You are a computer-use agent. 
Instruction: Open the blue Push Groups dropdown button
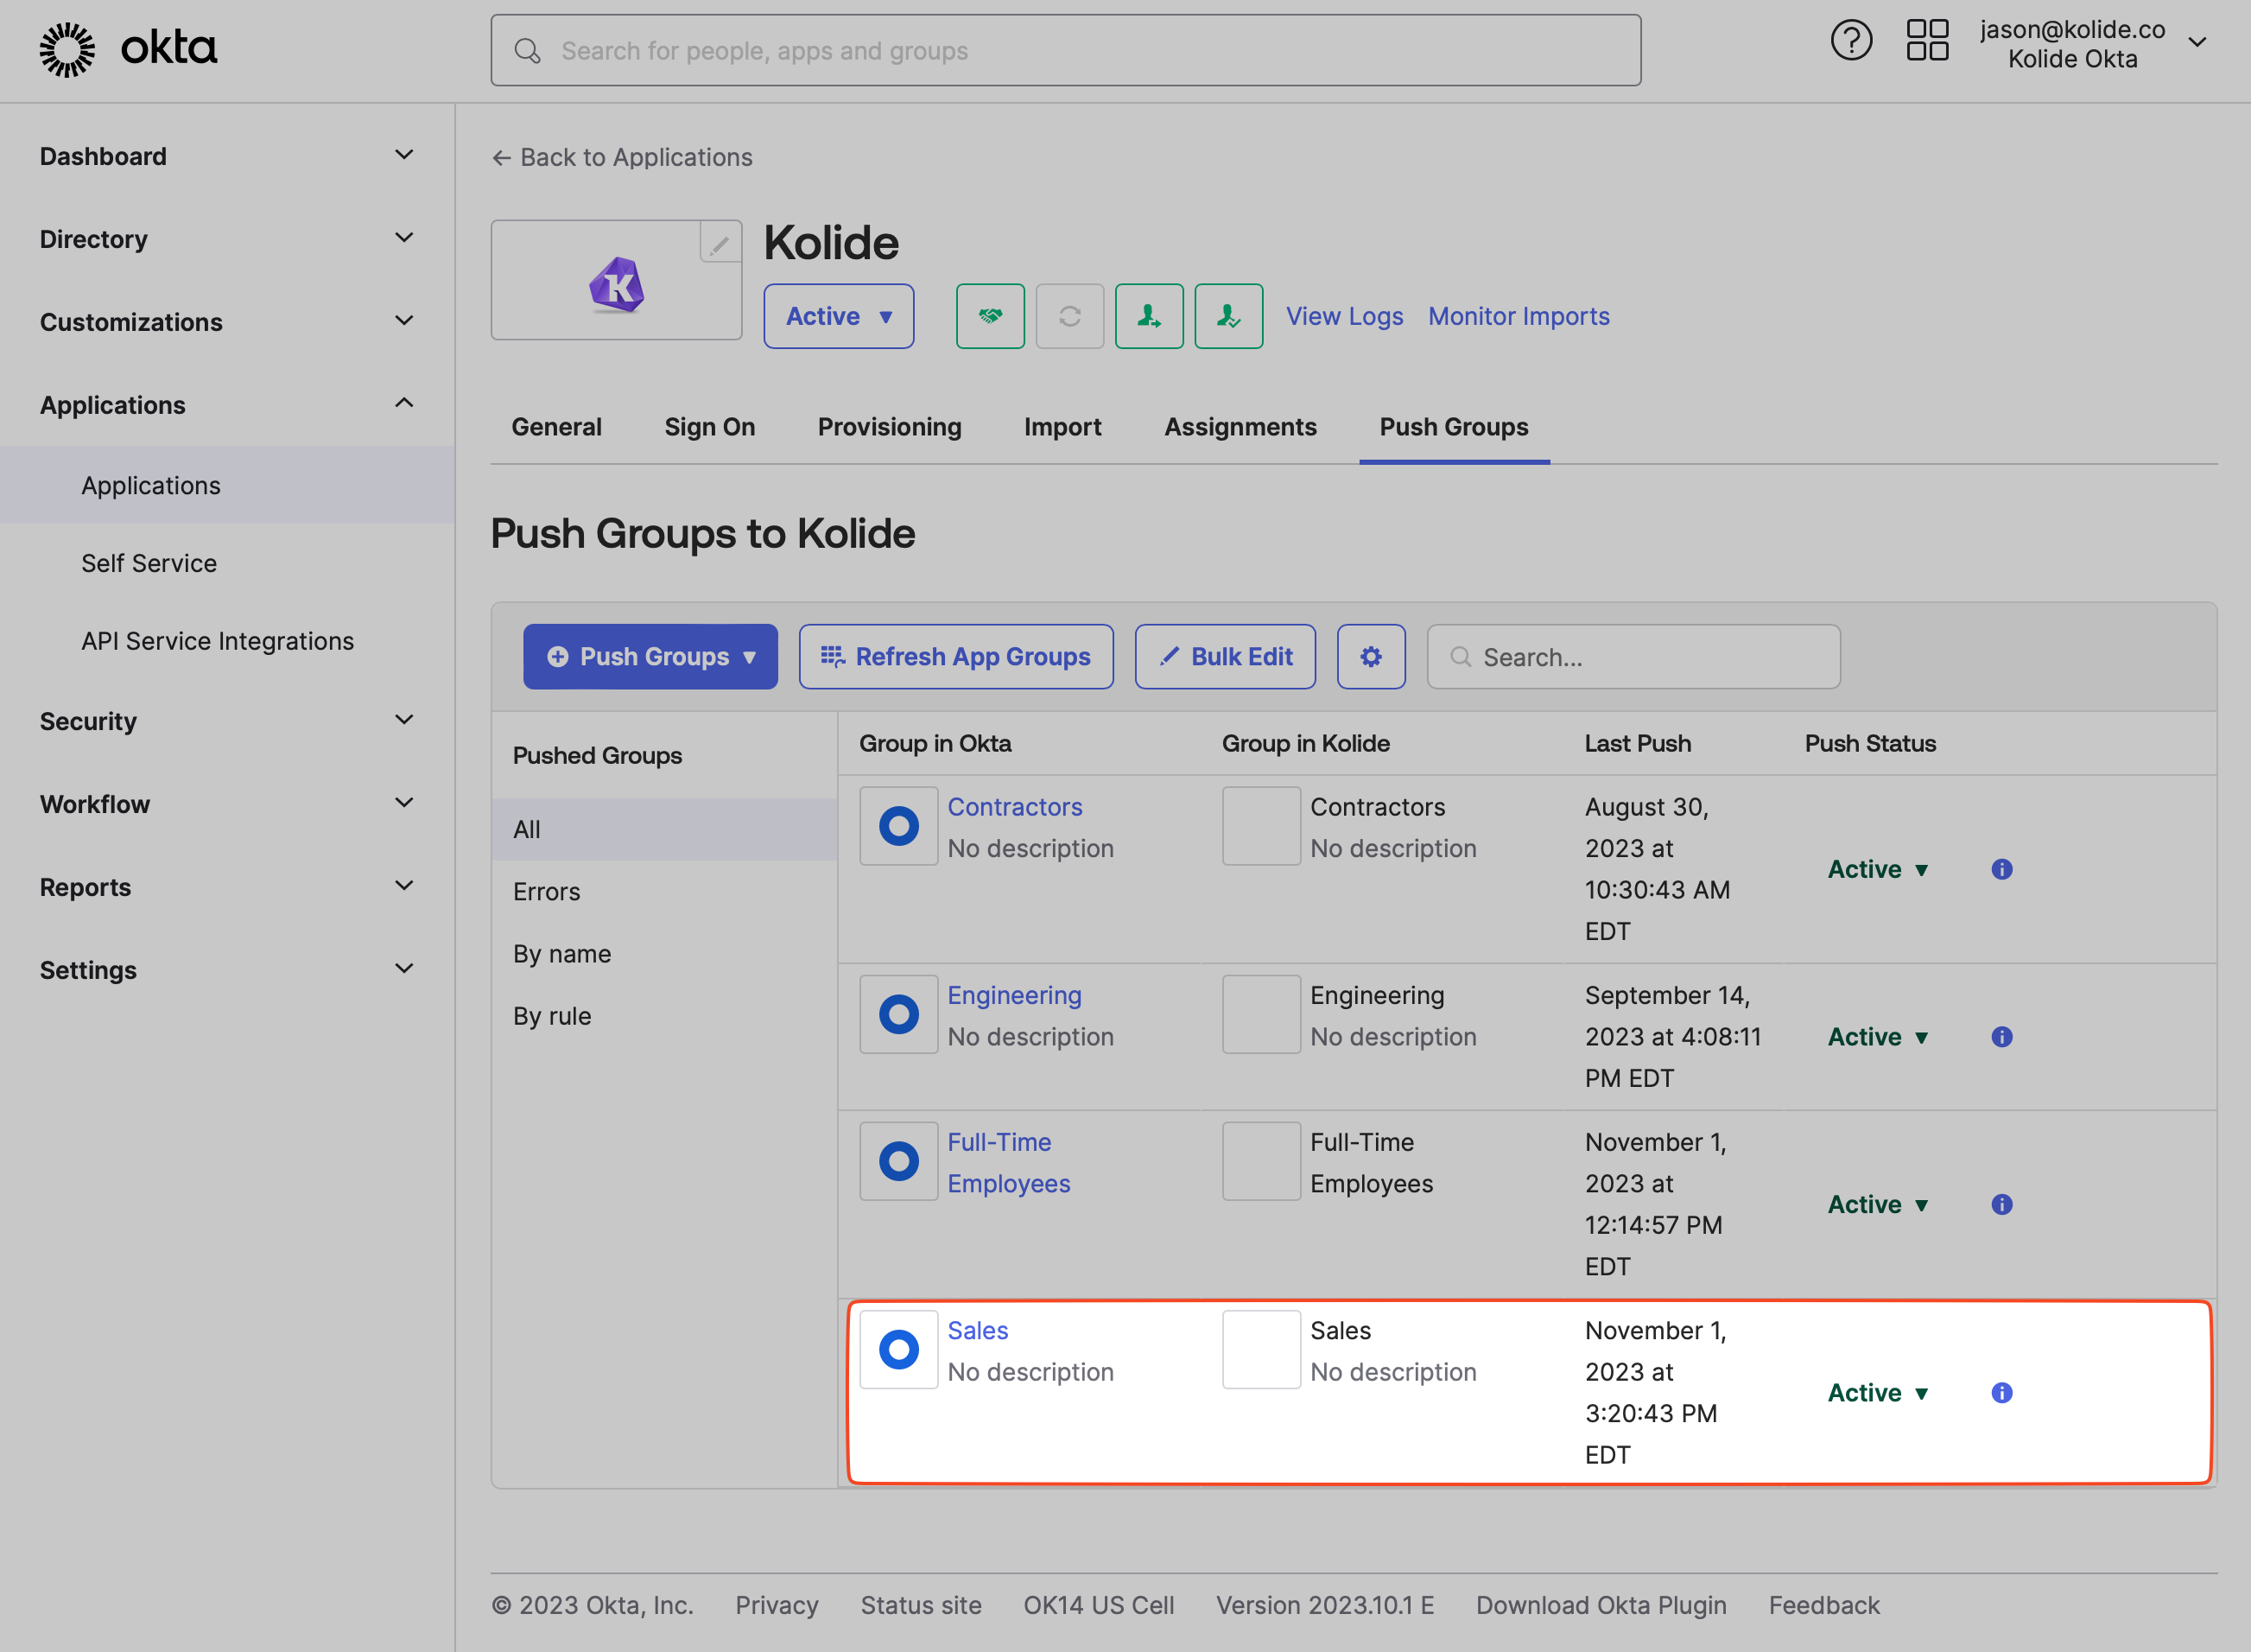coord(650,657)
